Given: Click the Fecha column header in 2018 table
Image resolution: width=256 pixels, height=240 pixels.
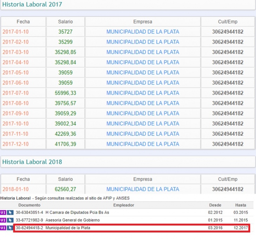Looking at the screenshot, I should (23, 179).
